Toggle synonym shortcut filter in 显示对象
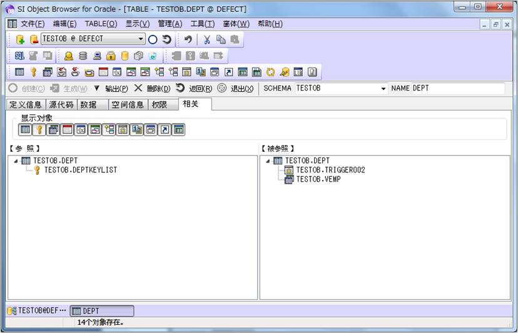 165,129
